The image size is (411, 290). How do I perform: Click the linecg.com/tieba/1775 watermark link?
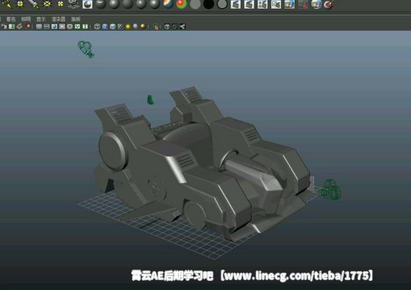(296, 276)
